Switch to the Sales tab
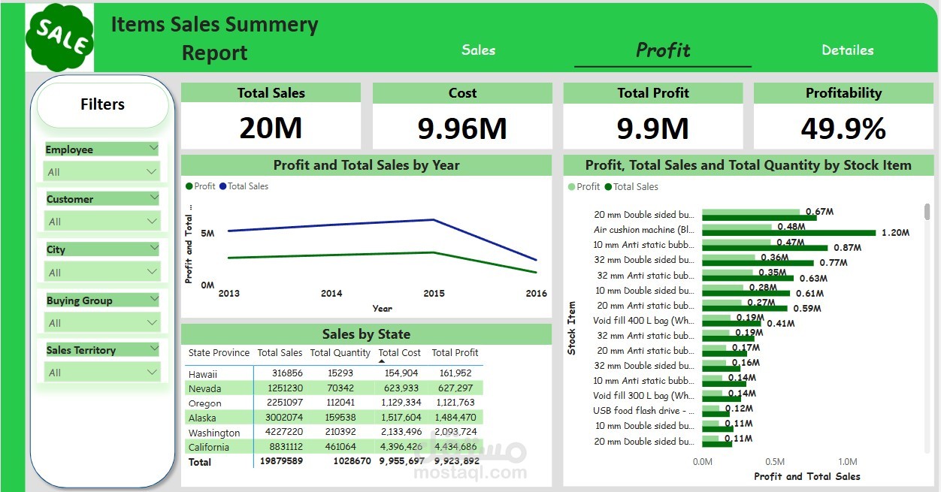Image resolution: width=941 pixels, height=492 pixels. click(x=478, y=50)
